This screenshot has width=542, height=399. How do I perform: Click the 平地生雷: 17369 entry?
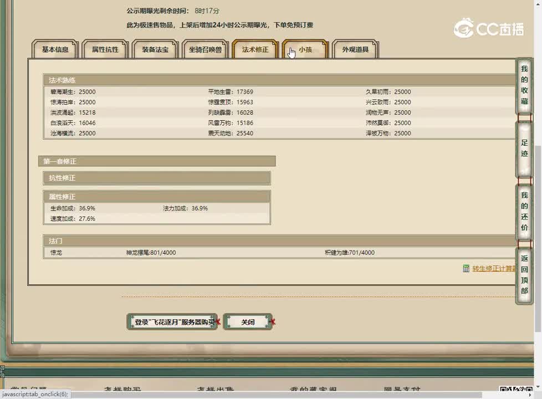pyautogui.click(x=231, y=91)
